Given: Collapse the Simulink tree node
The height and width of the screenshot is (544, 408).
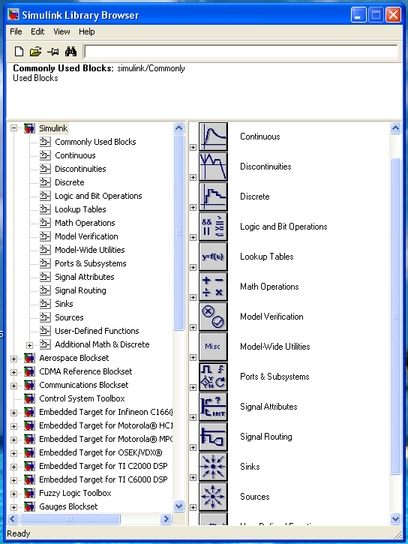Looking at the screenshot, I should click(13, 128).
